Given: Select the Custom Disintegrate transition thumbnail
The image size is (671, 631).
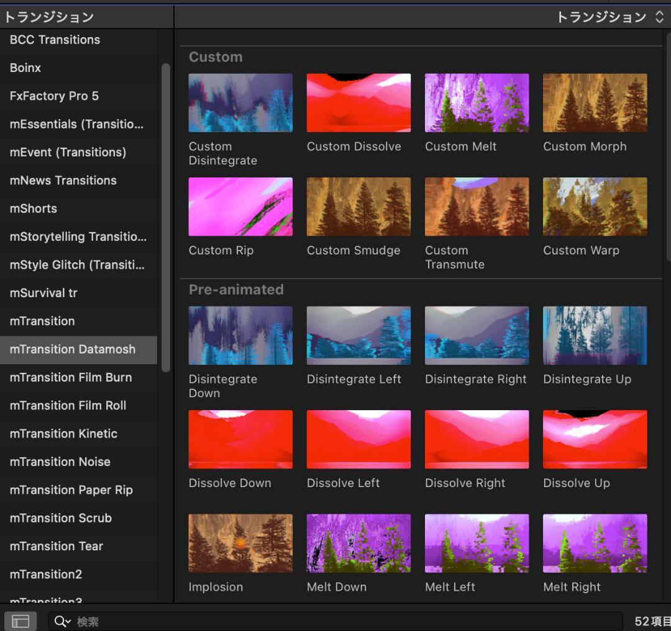Looking at the screenshot, I should coord(240,103).
